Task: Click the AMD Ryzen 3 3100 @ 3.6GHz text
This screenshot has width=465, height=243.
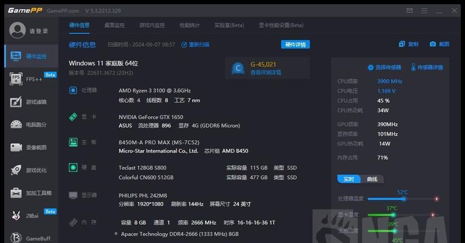Action: [x=155, y=91]
